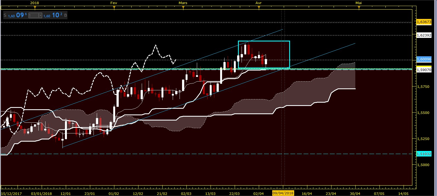Viewport: 437px width, 196px height.
Task: Click the 23/04 date on bottom axis
Action: click(331, 193)
